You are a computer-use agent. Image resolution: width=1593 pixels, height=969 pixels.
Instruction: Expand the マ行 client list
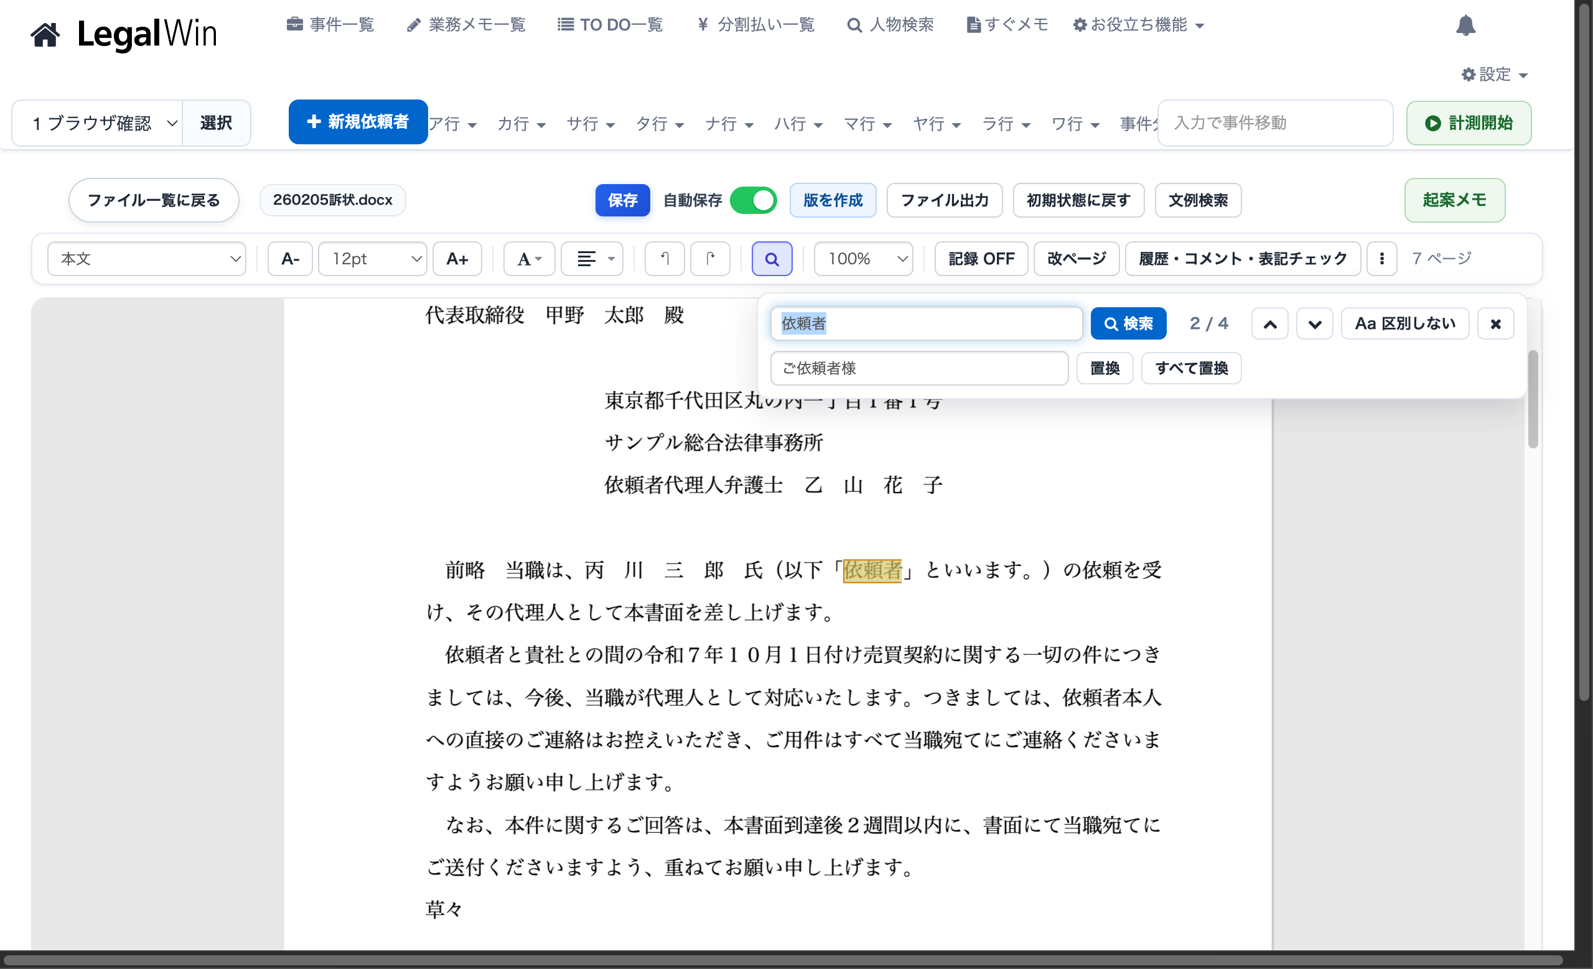(x=867, y=123)
